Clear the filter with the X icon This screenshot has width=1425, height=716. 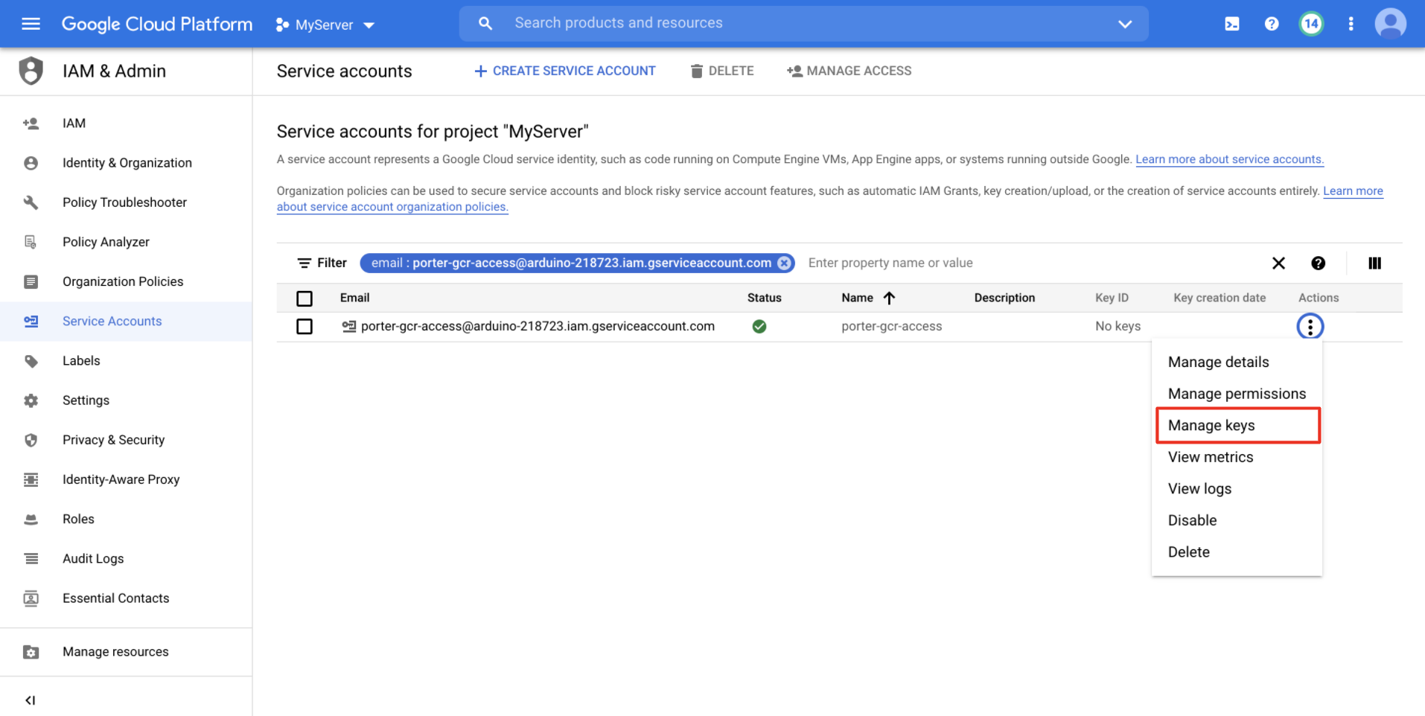point(1278,263)
